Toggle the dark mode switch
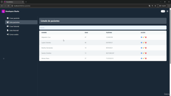 [163, 11]
